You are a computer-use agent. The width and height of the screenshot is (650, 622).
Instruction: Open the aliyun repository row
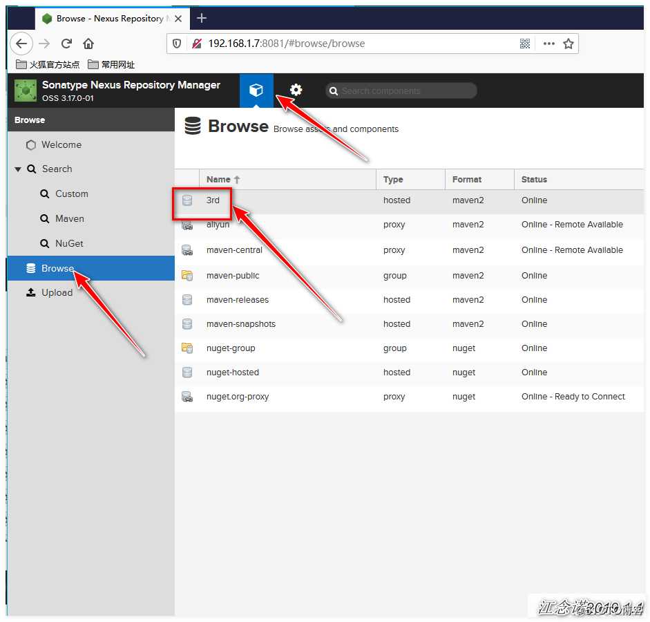coord(409,225)
